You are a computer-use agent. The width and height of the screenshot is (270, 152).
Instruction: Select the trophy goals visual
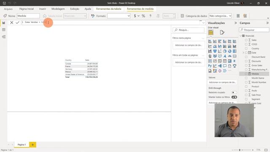[235, 66]
